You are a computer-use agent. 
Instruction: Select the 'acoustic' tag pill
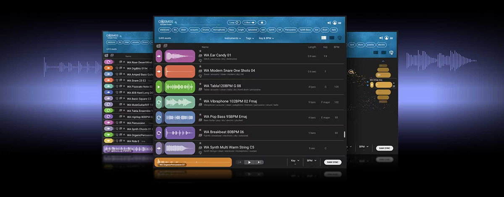click(194, 30)
